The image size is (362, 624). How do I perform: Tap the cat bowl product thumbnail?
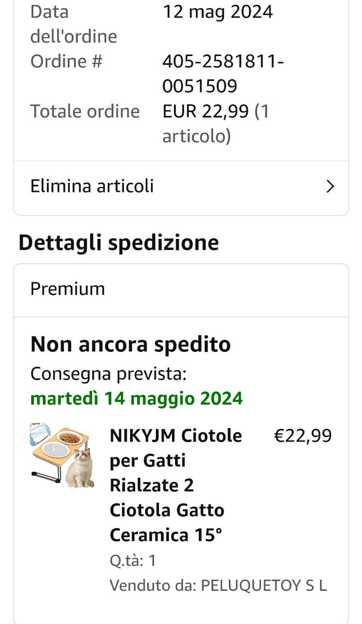(x=62, y=455)
